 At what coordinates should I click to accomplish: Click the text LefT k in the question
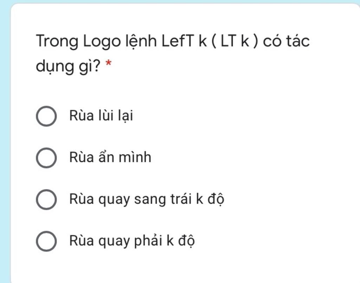(184, 41)
